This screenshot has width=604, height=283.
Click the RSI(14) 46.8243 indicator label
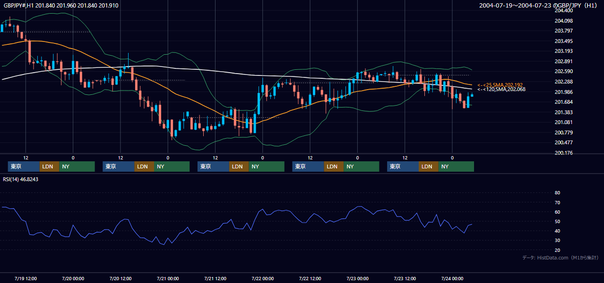pyautogui.click(x=21, y=179)
